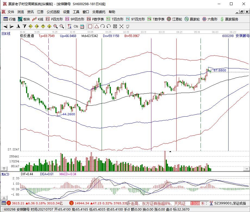Open the 板块 sectors view
The height and width of the screenshot is (212, 250).
pyautogui.click(x=24, y=19)
